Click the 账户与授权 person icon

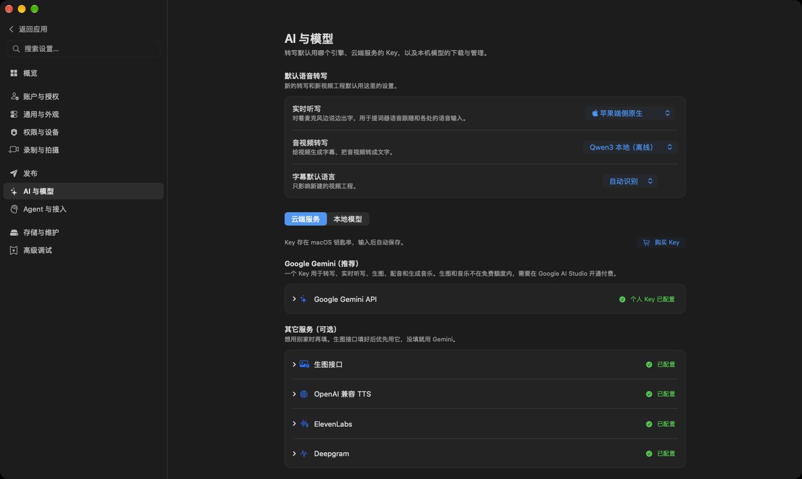click(x=14, y=96)
